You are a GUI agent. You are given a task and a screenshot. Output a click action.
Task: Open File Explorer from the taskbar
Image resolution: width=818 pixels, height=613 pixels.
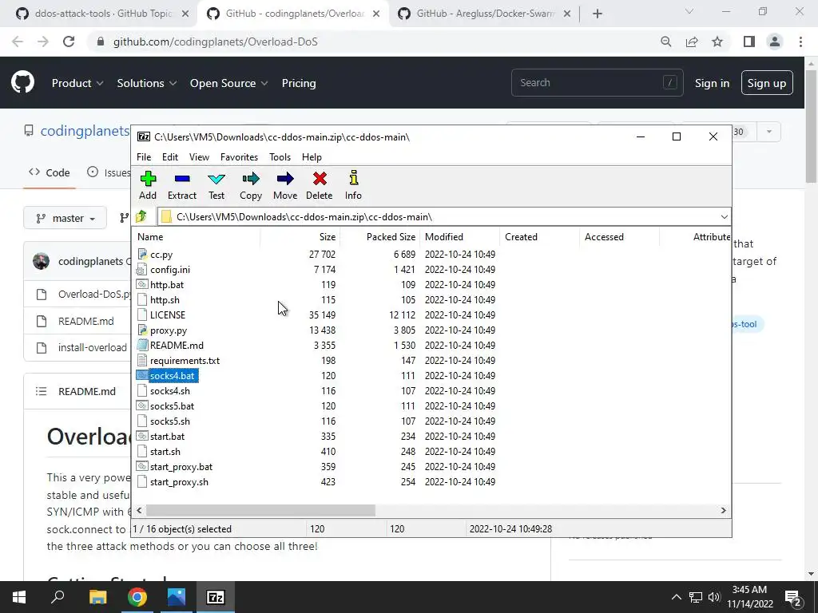tap(97, 597)
